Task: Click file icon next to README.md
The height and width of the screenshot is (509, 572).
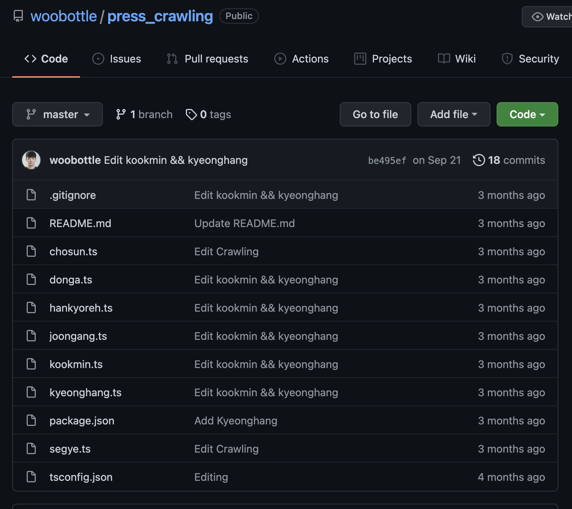Action: [31, 223]
